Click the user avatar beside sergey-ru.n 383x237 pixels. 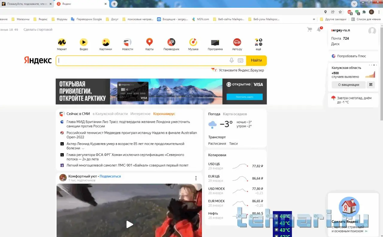tap(372, 31)
